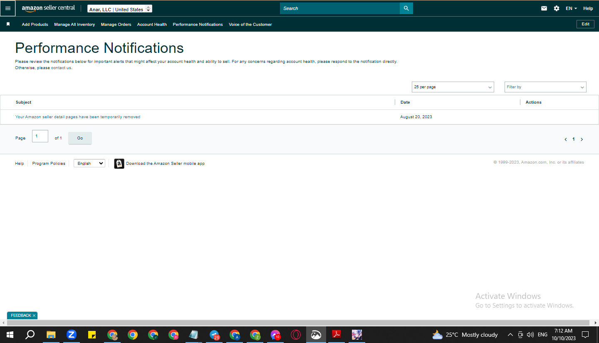Open the Notepad icon on taskbar
This screenshot has width=599, height=343.
pos(194,335)
